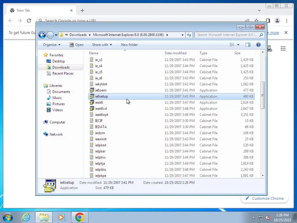297x223 pixels.
Task: Open Google apps grid in Chrome
Action: click(283, 48)
